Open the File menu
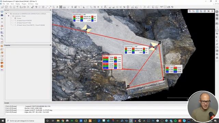The height and width of the screenshot is (123, 219). coord(4,4)
